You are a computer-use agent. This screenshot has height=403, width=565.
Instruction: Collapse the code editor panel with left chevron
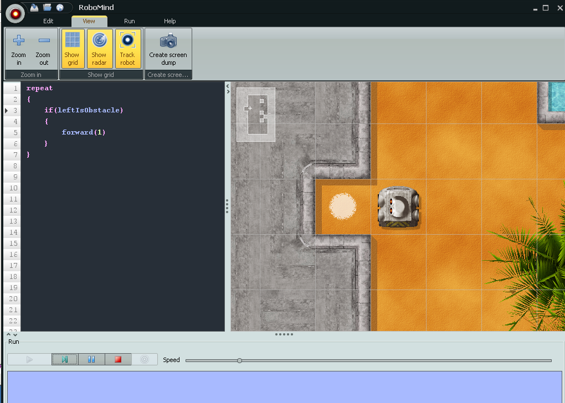coord(227,86)
